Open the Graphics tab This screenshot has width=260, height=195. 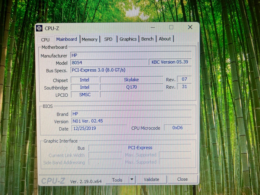[128, 39]
